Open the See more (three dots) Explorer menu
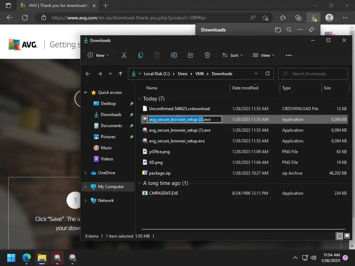The width and height of the screenshot is (355, 266). [x=289, y=55]
